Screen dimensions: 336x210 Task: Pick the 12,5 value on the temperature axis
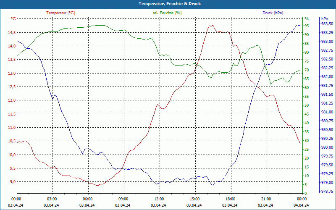click(x=12, y=87)
